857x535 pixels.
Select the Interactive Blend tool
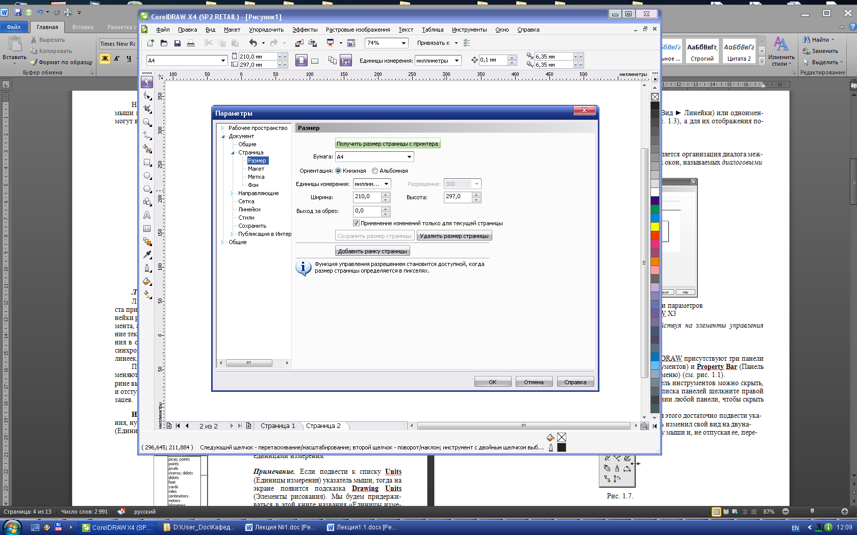147,242
